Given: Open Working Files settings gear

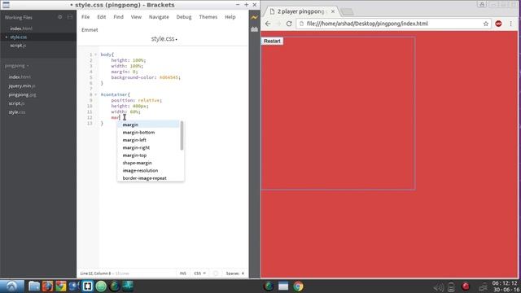Looking at the screenshot, I should [59, 17].
